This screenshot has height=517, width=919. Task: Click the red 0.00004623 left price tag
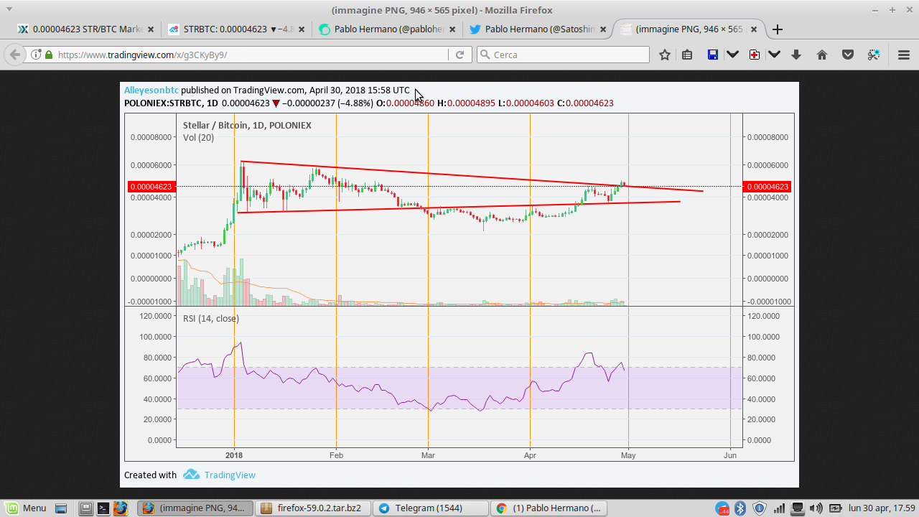tap(151, 187)
